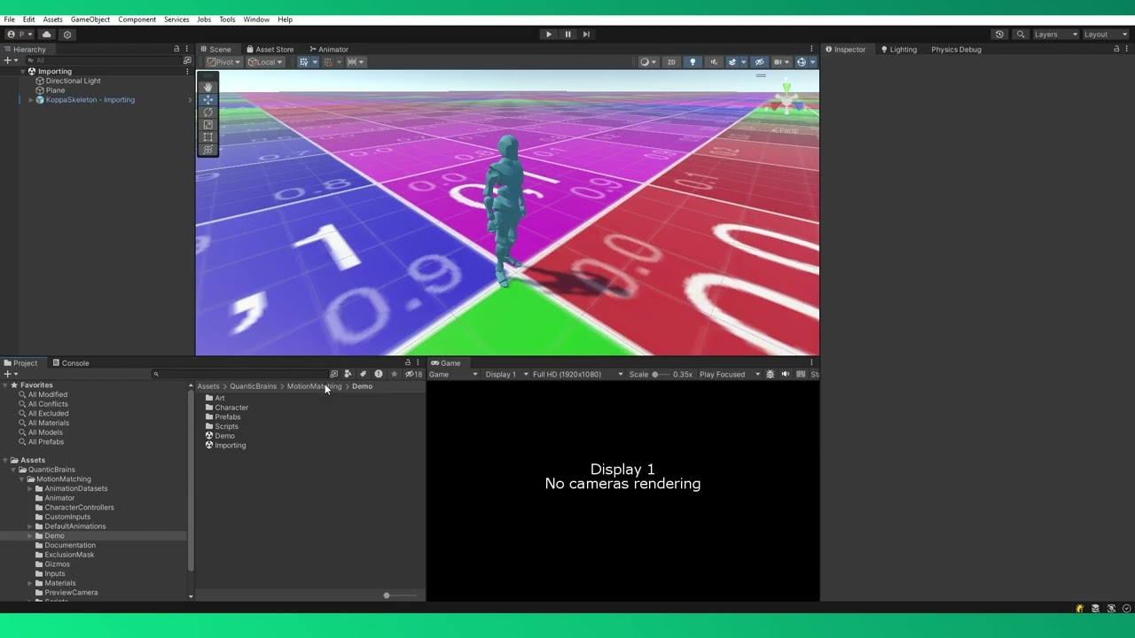Viewport: 1135px width, 638px height.
Task: Select the Hand view tool
Action: [x=207, y=87]
